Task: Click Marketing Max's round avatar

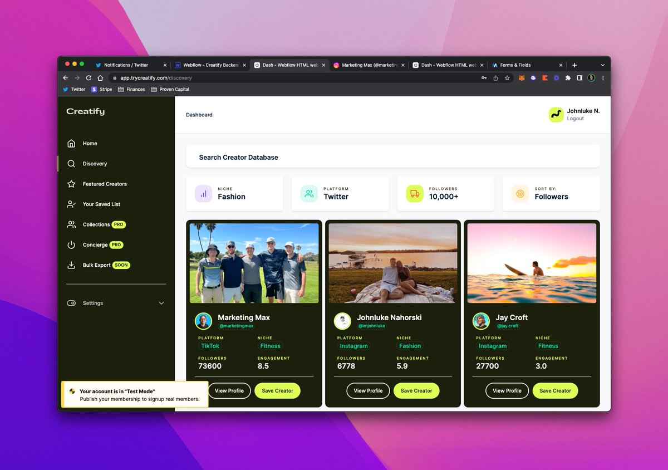Action: pyautogui.click(x=203, y=321)
